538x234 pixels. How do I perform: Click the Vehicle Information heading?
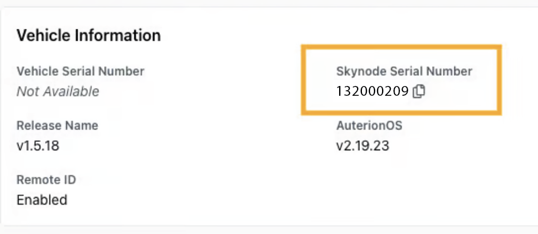click(89, 36)
